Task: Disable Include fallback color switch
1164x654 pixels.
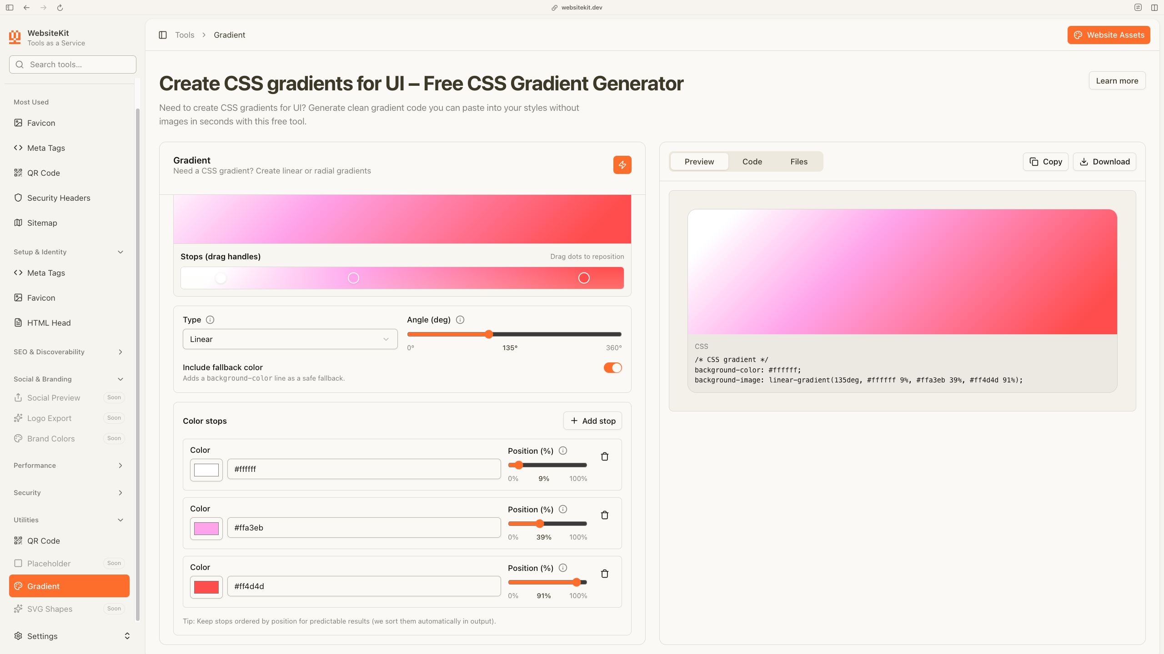Action: [612, 368]
